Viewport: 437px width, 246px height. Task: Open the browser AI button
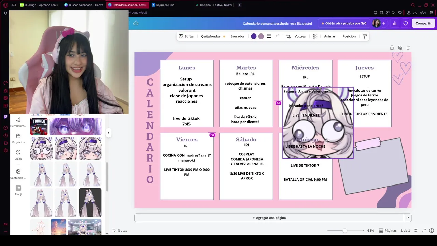click(423, 13)
